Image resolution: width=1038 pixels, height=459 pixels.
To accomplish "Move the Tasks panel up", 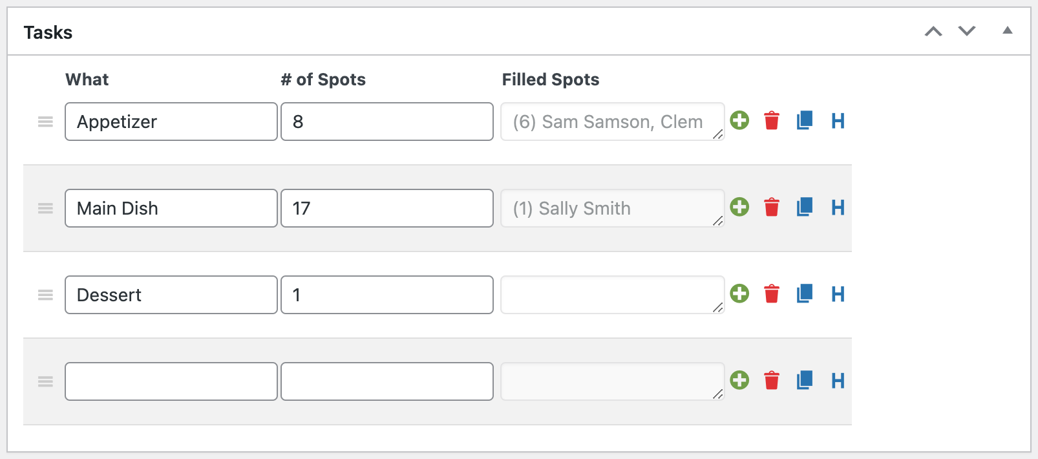I will (x=933, y=31).
